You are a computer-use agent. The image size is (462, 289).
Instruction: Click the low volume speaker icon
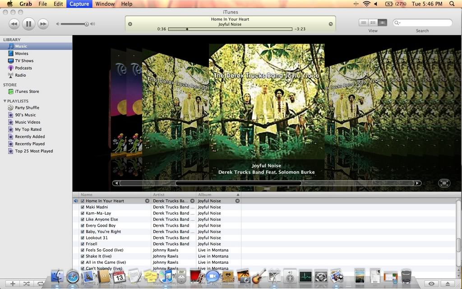(x=58, y=24)
